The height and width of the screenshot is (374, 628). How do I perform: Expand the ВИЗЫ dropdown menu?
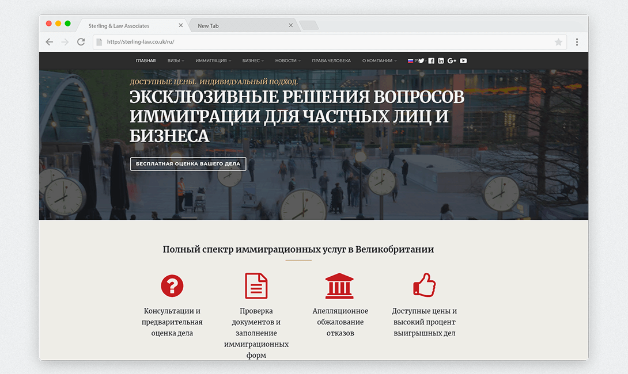(x=175, y=61)
